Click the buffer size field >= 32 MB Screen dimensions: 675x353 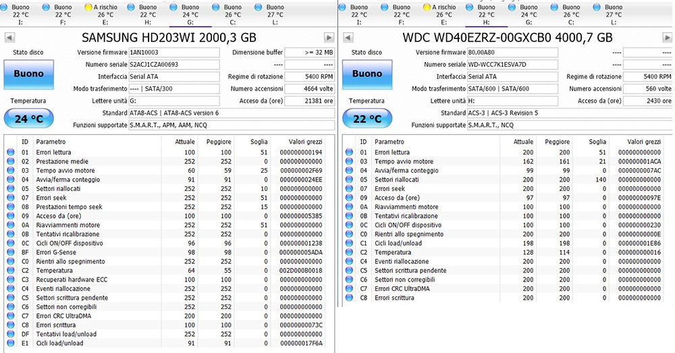(310, 53)
